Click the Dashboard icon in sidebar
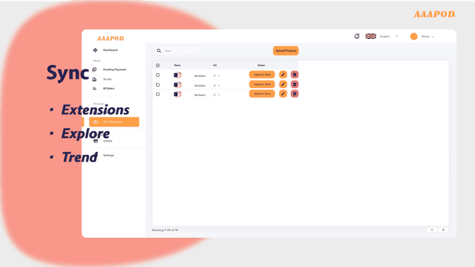The width and height of the screenshot is (475, 267). [x=95, y=50]
